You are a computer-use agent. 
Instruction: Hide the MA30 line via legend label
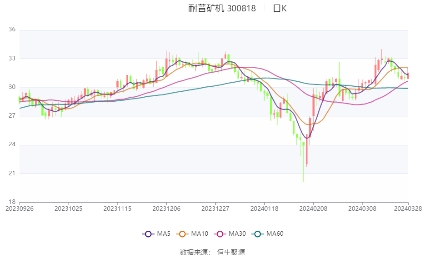pos(237,233)
